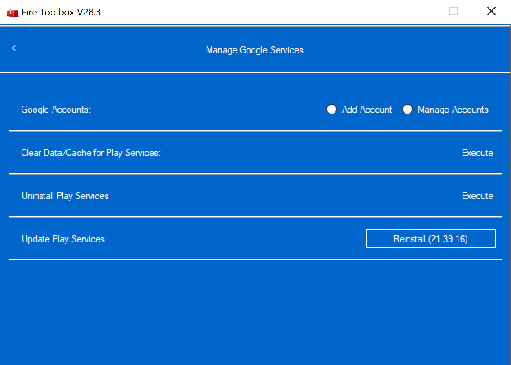Click the 'Google Accounts:' label
The image size is (511, 365).
56,110
